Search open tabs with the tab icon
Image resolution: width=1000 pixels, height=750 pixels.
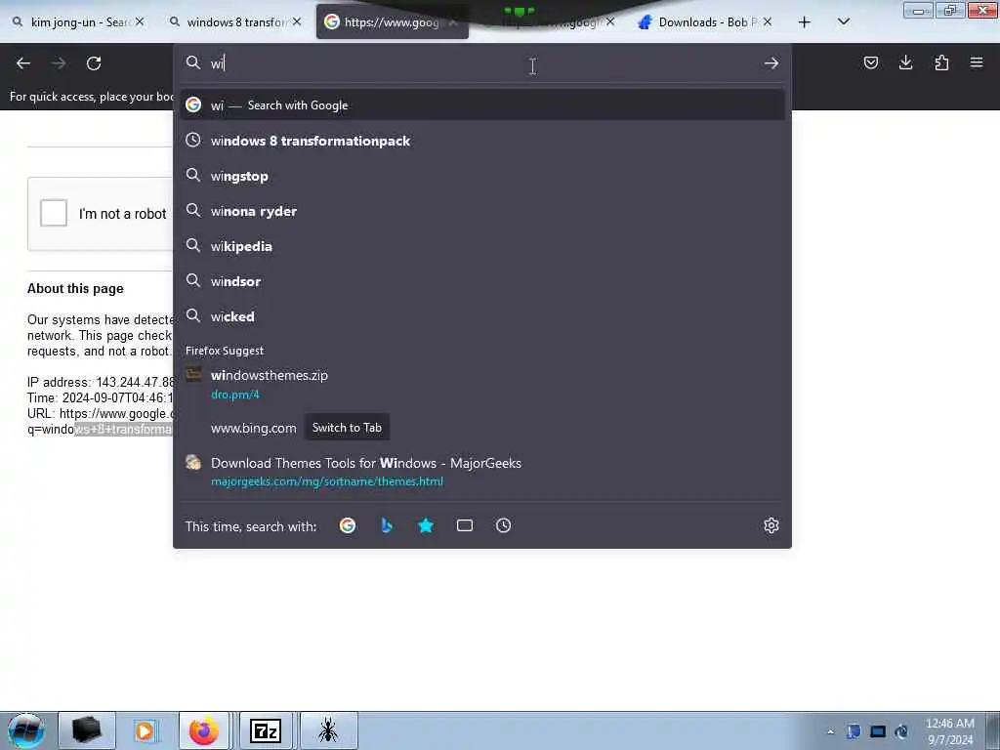point(465,525)
